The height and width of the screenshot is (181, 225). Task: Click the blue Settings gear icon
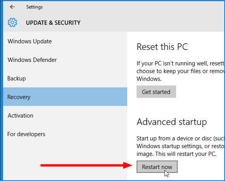coord(12,22)
